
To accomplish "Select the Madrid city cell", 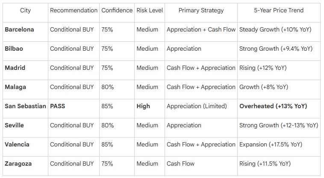I will (x=15, y=68).
